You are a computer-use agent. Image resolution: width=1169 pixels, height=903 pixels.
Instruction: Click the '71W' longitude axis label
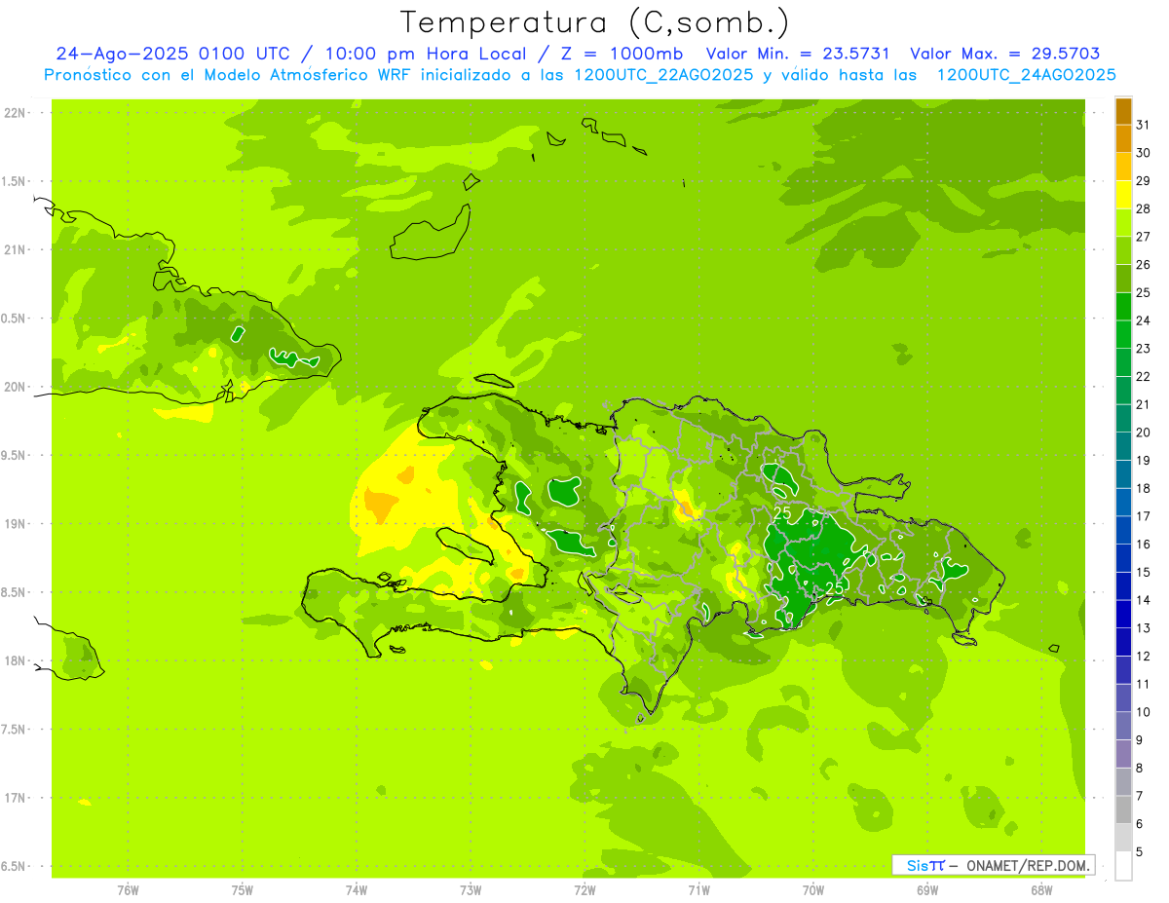[x=698, y=890]
